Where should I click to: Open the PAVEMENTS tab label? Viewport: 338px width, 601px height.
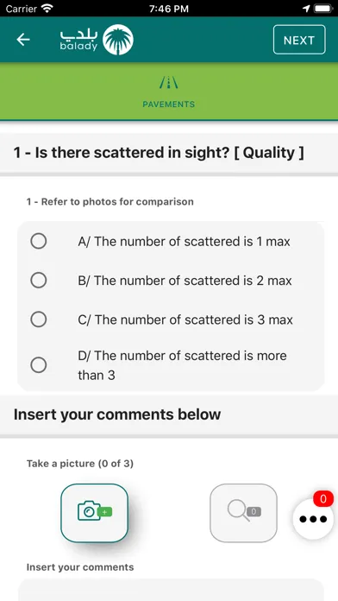pyautogui.click(x=169, y=104)
